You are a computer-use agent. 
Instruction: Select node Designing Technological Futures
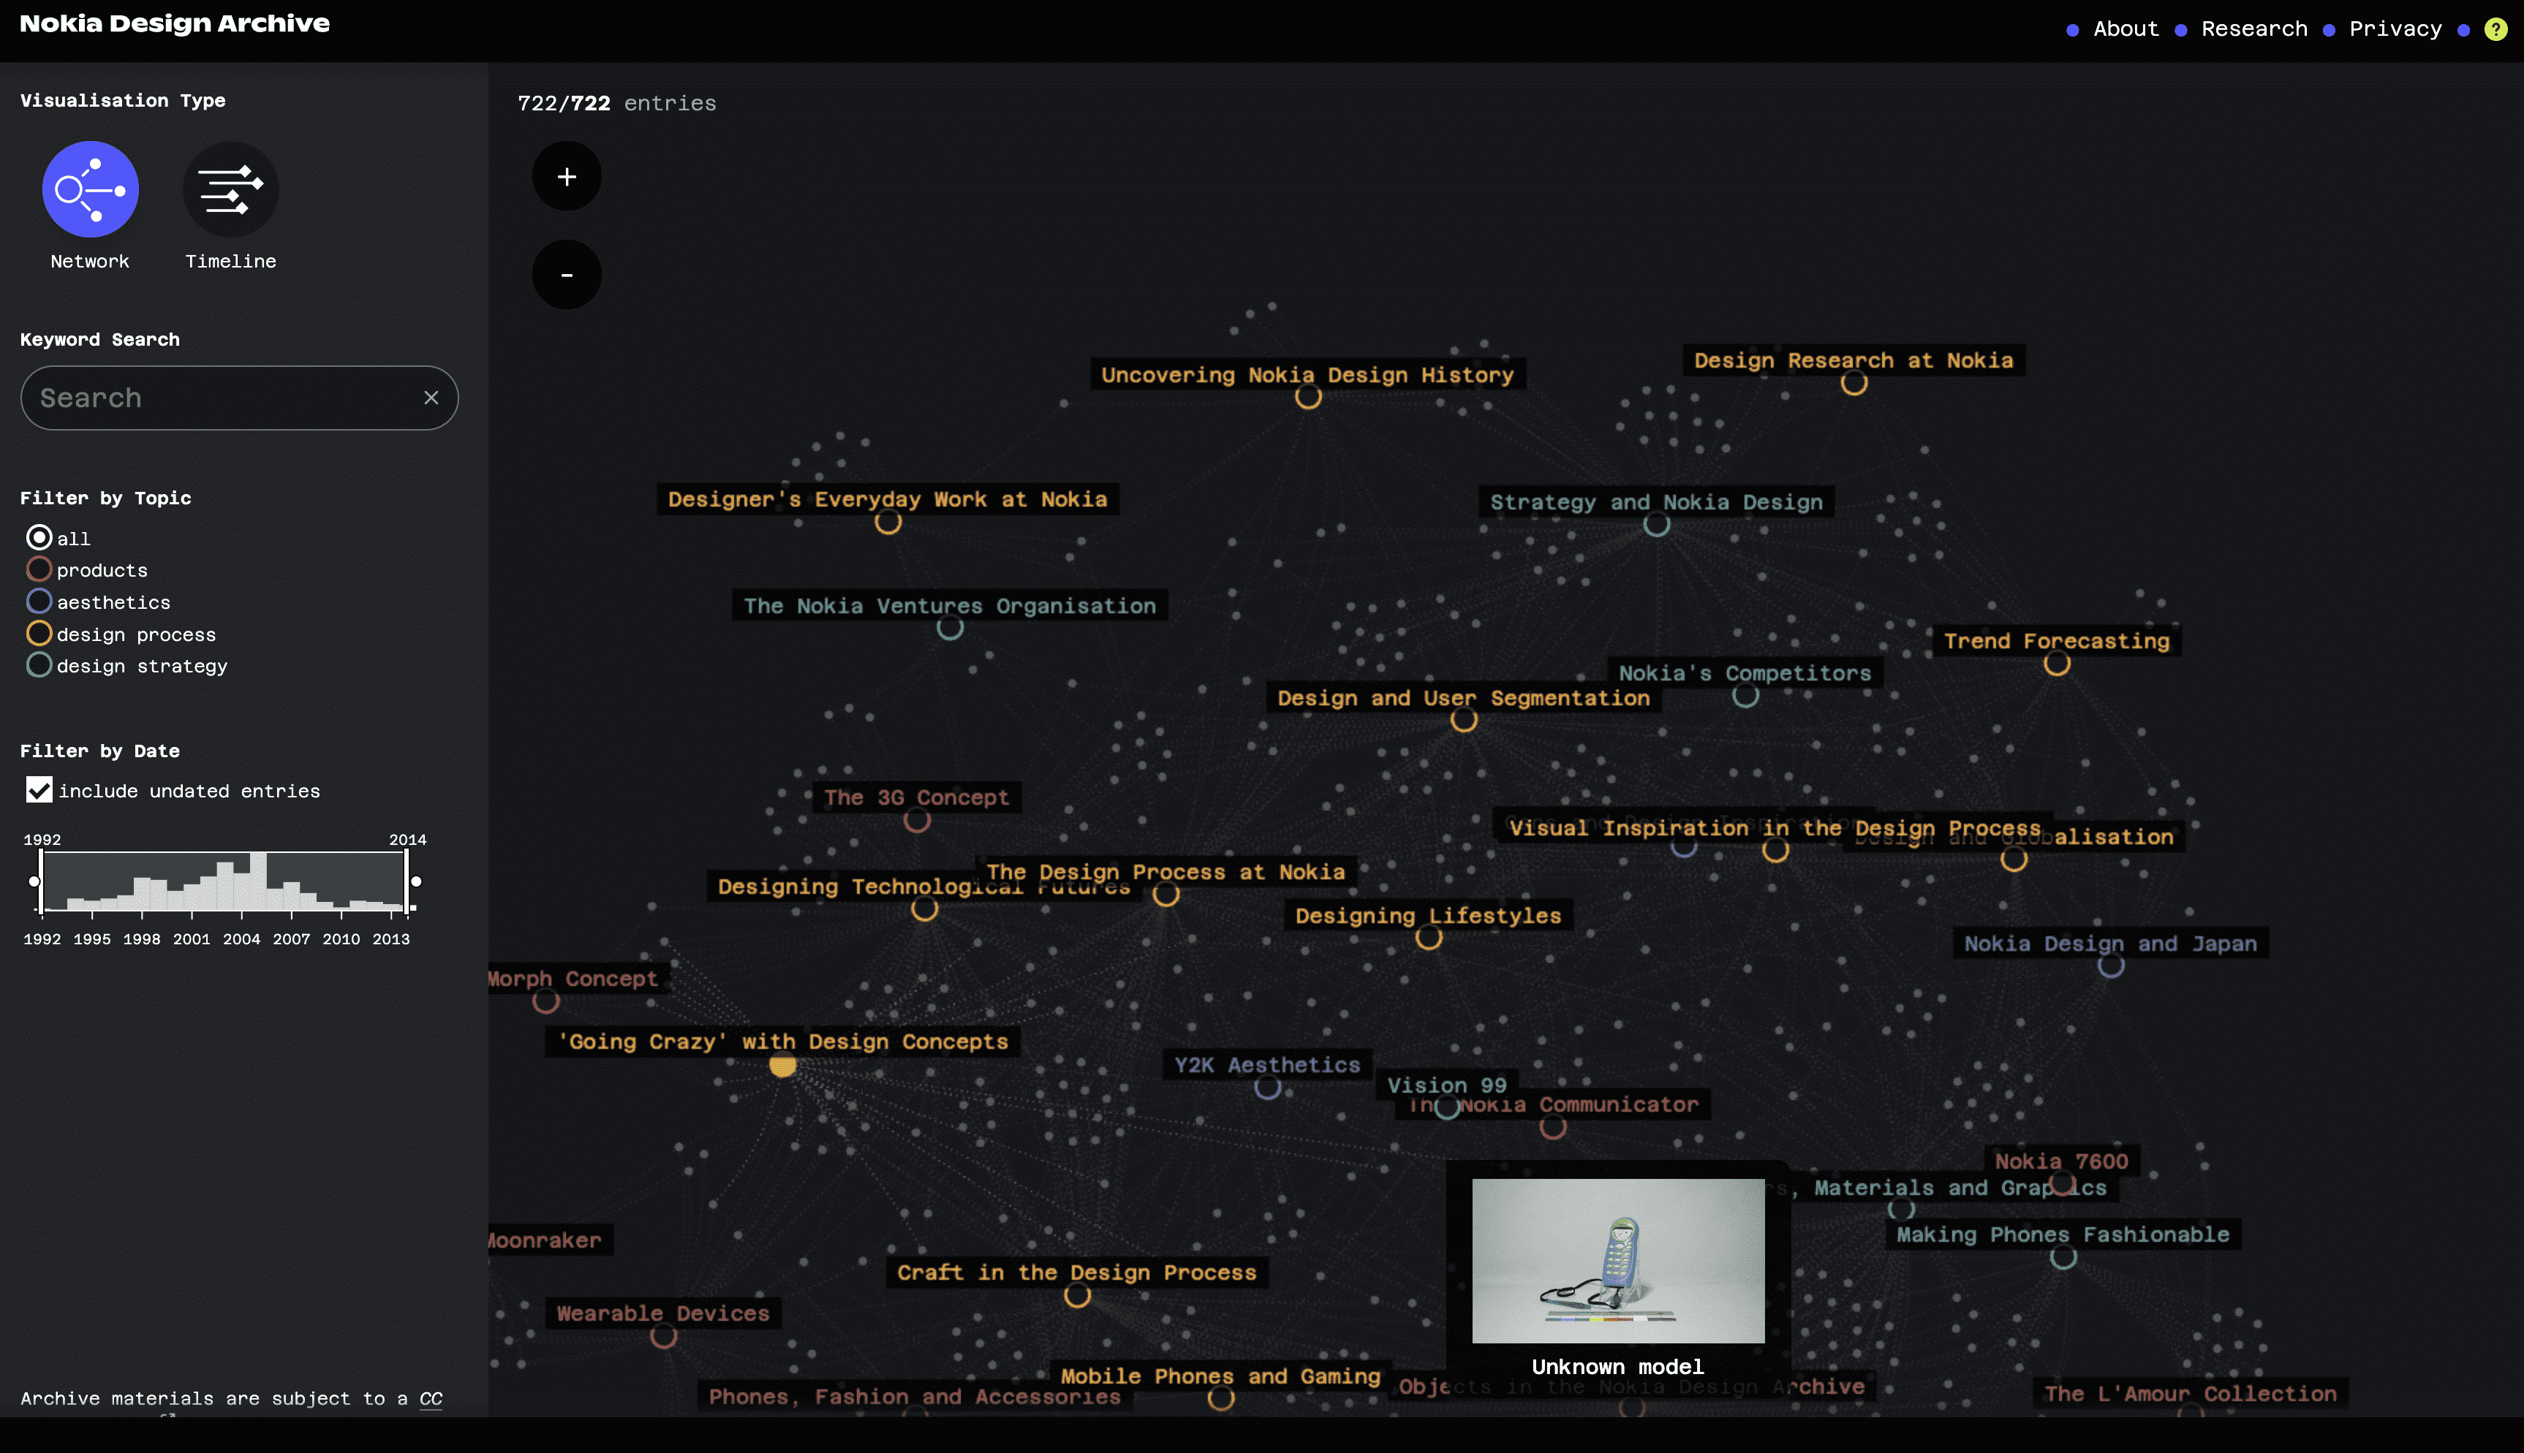(x=925, y=909)
